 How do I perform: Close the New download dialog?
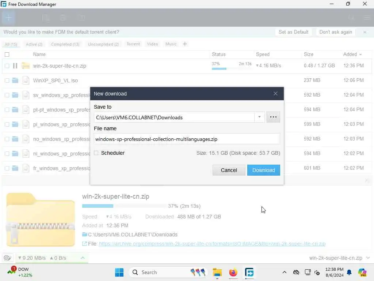(x=275, y=94)
